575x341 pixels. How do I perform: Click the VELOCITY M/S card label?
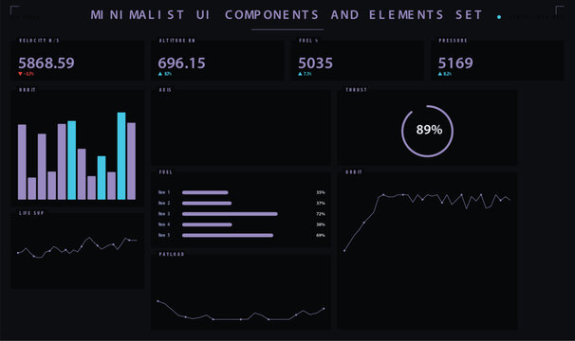click(x=39, y=41)
